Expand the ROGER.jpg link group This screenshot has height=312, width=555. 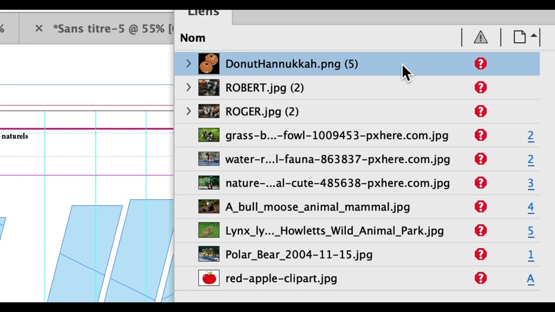point(189,112)
